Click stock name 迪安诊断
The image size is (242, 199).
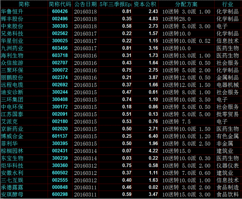[12, 92]
